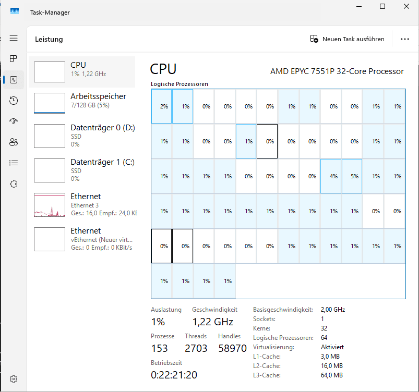Open the Startup apps page icon

14,121
